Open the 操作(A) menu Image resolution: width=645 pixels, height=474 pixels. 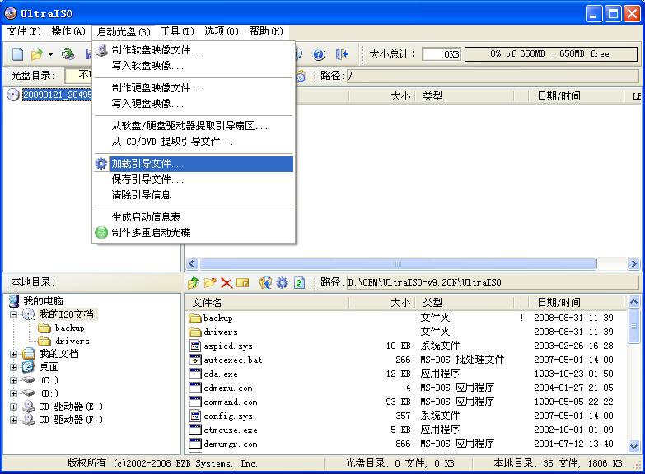68,31
